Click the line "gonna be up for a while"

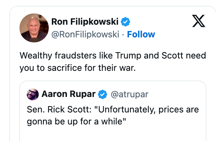(x=77, y=122)
